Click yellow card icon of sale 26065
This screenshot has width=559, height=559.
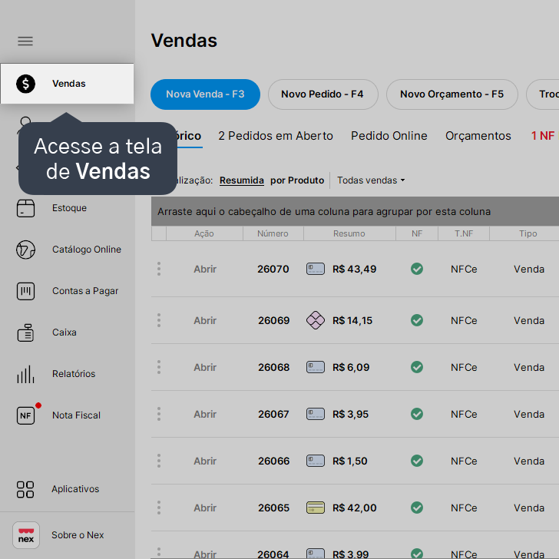click(x=316, y=508)
